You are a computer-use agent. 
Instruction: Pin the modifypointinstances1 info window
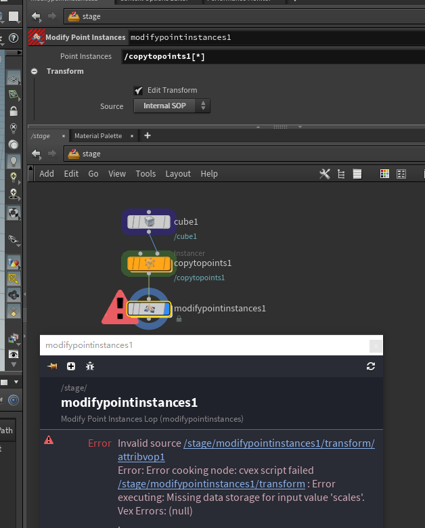coord(53,366)
